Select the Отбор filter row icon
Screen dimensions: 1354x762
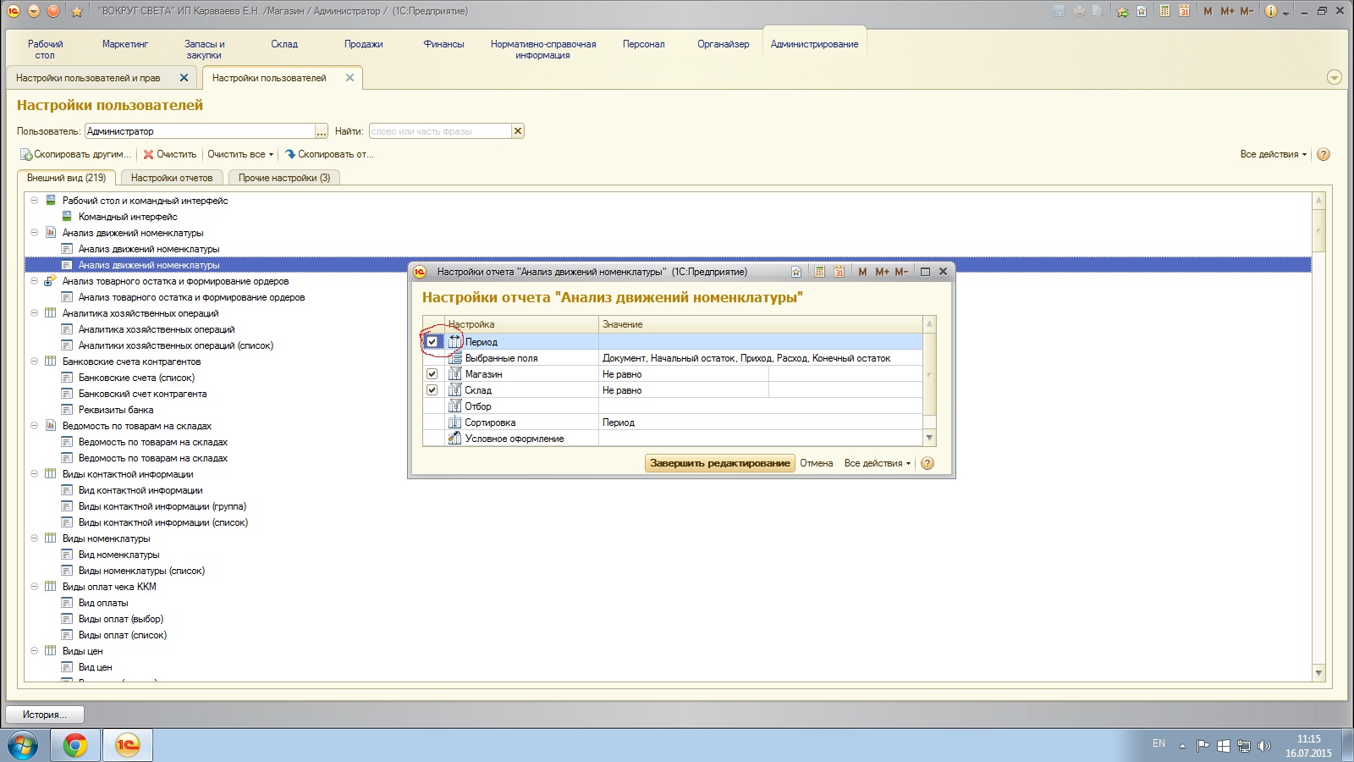[455, 406]
